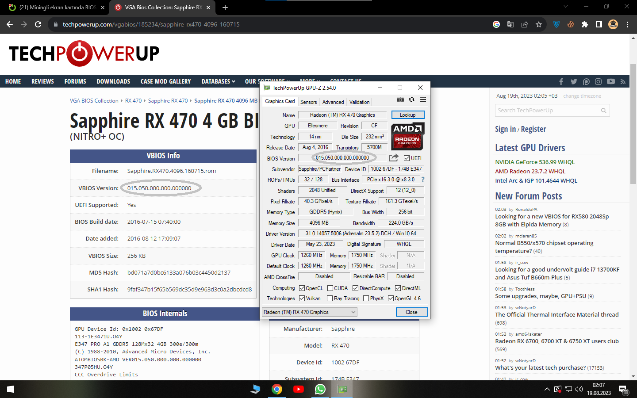The height and width of the screenshot is (398, 637).
Task: Open TechPowerUp's Facebook page icon
Action: (561, 81)
